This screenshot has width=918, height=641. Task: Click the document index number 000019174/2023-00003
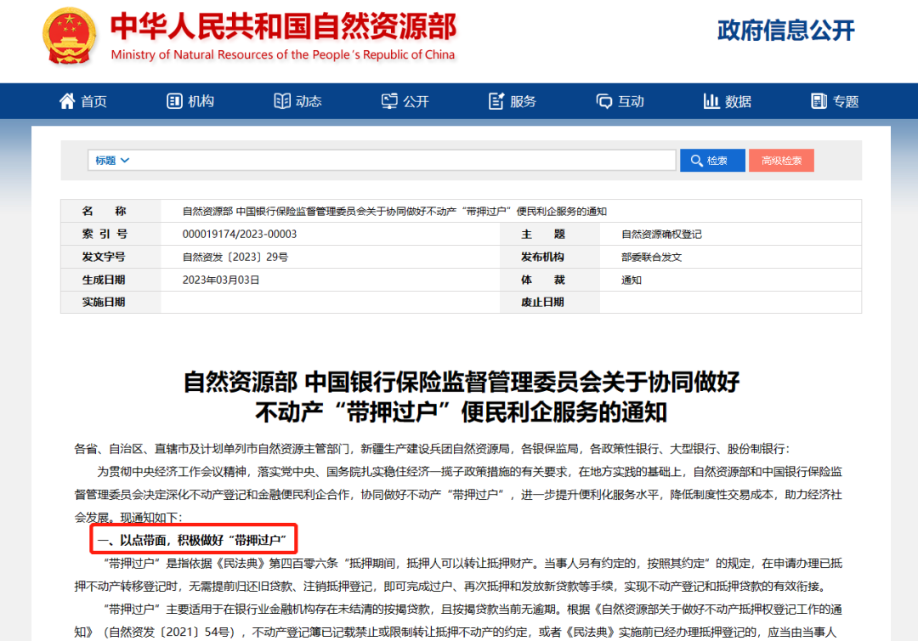click(x=240, y=234)
